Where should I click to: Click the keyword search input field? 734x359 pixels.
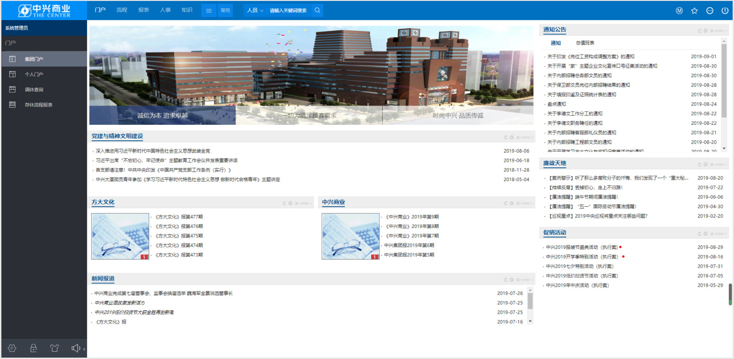click(289, 11)
